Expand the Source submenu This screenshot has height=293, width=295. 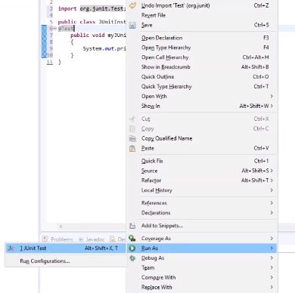[x=202, y=171]
